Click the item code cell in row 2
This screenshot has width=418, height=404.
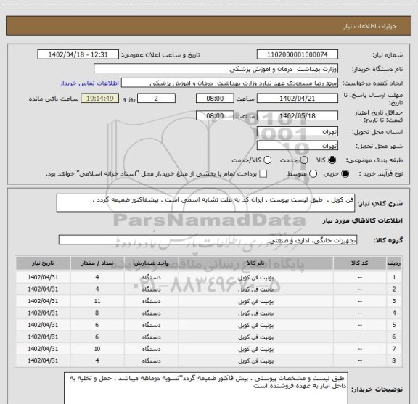(360, 289)
